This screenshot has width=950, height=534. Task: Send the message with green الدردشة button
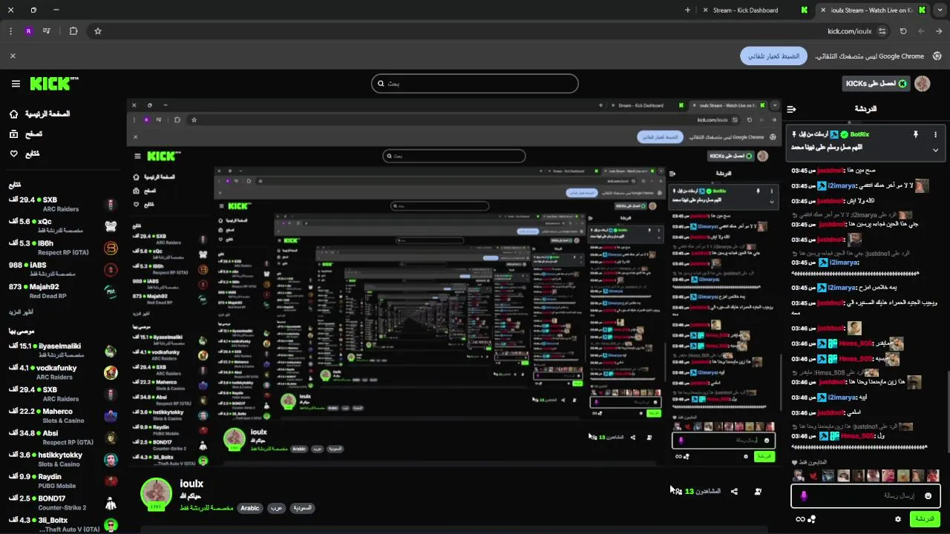(x=925, y=518)
